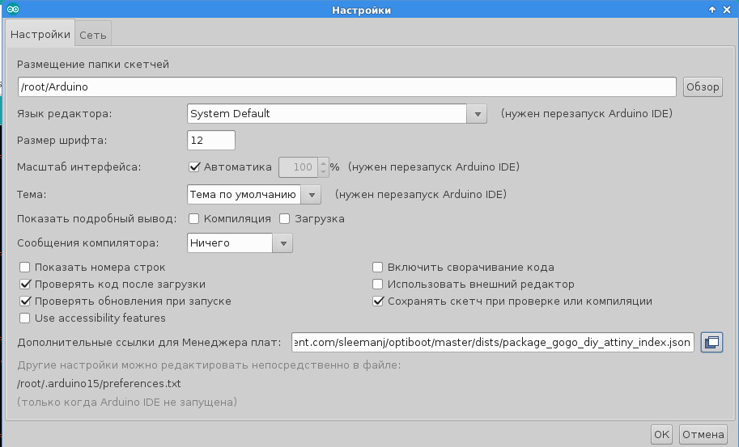
Task: Uncheck Проверять код после загрузки
Action: coord(25,285)
